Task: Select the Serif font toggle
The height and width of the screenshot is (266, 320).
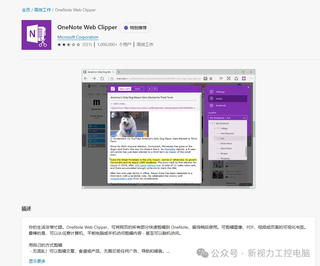Action: 137,89
